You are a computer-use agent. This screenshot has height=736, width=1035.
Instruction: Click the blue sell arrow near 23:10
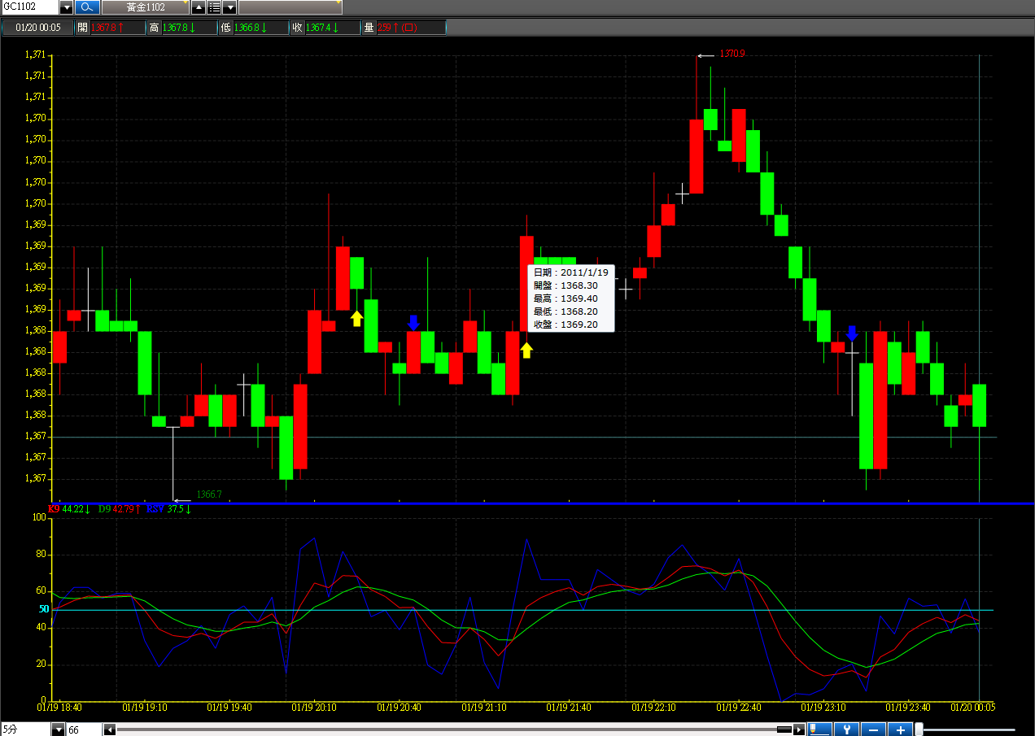(x=852, y=333)
